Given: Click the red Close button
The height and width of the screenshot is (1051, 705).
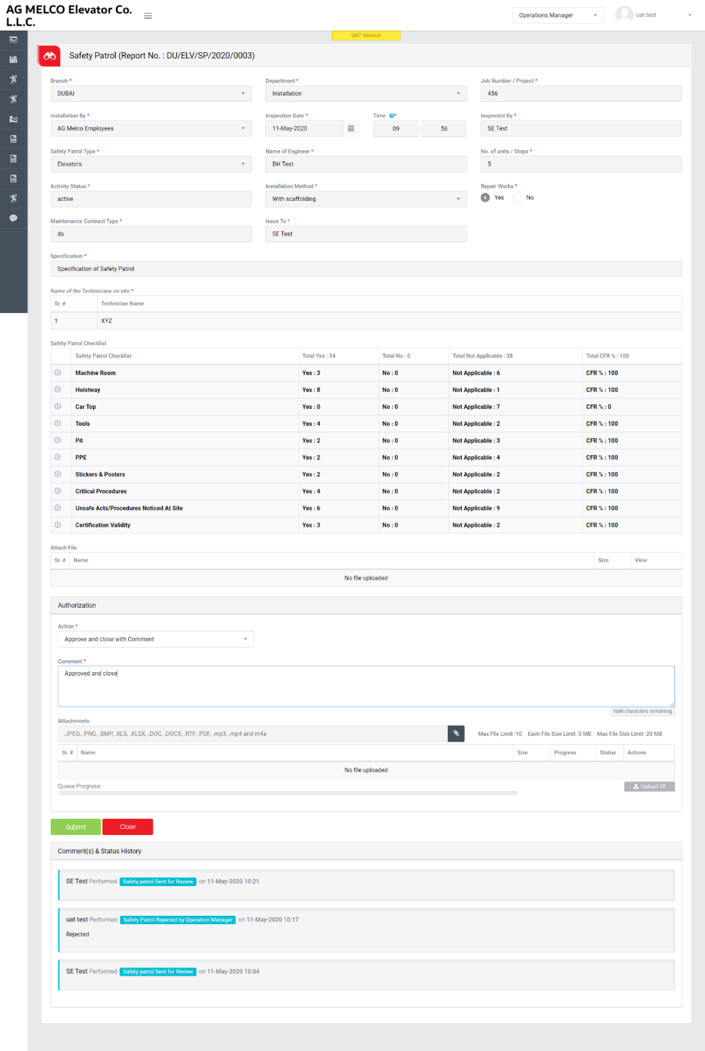Looking at the screenshot, I should [x=128, y=827].
